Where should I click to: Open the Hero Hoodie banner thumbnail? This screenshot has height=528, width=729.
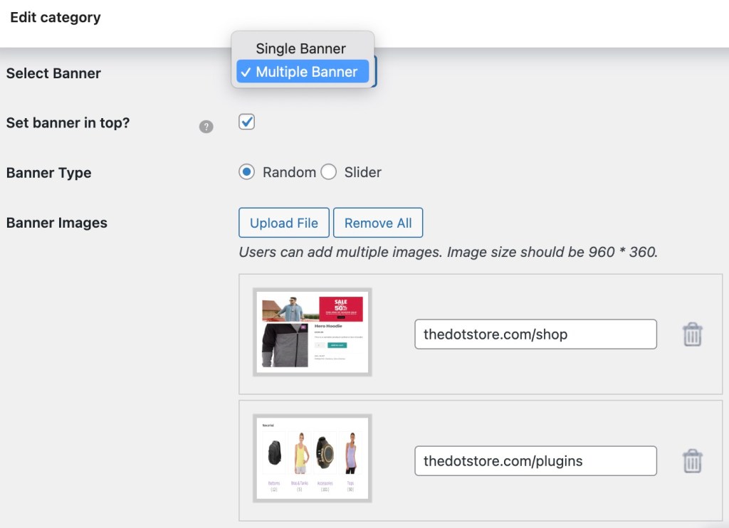pyautogui.click(x=313, y=332)
